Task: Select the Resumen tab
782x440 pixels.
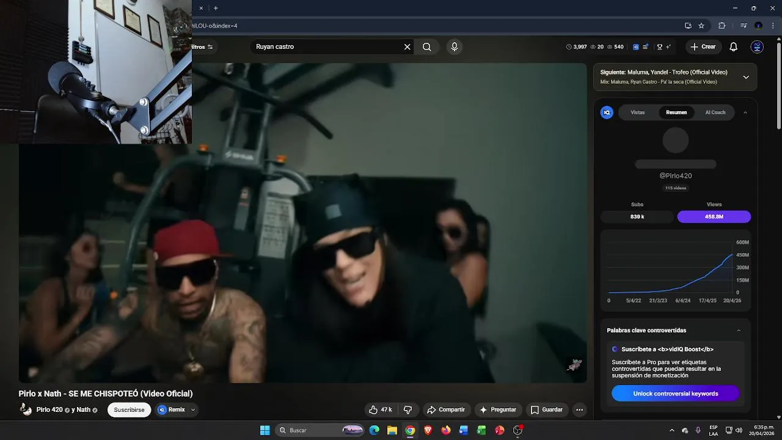Action: click(676, 112)
